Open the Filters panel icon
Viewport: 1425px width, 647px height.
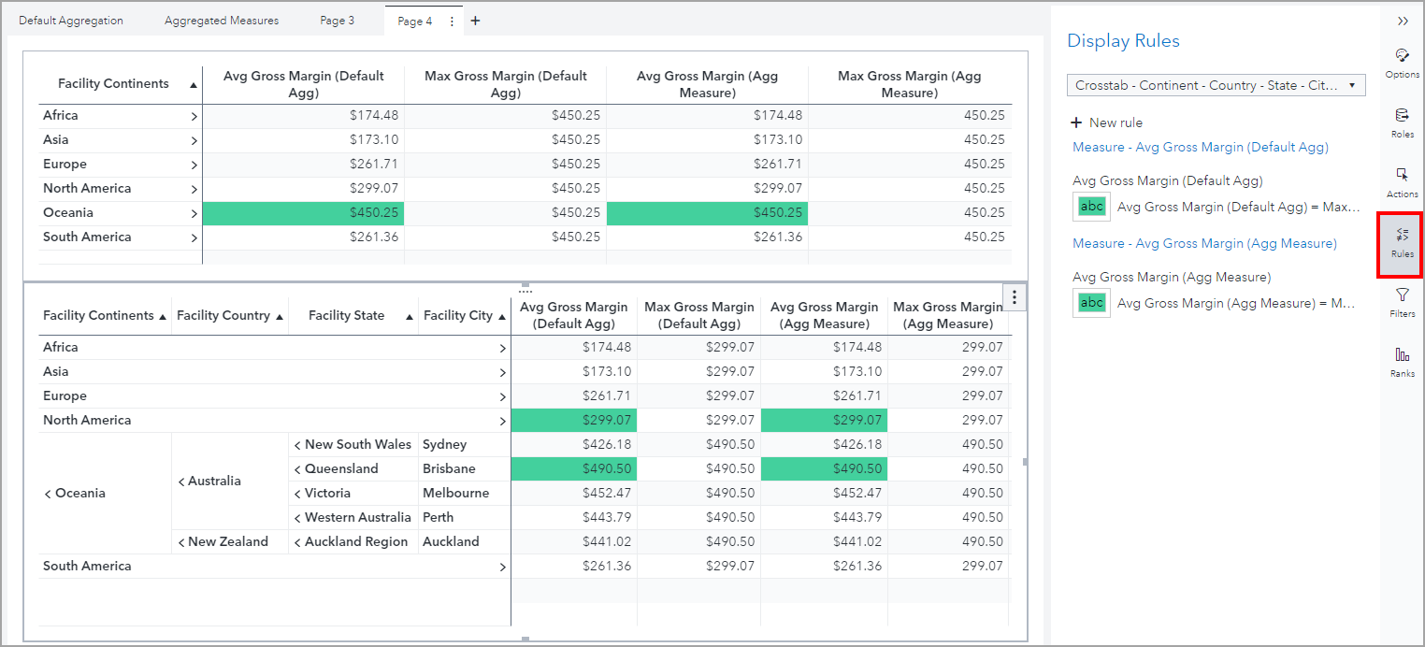(1402, 304)
